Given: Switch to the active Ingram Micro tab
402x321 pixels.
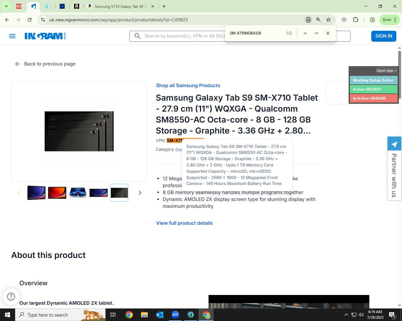Looking at the screenshot, I should click(33, 6).
